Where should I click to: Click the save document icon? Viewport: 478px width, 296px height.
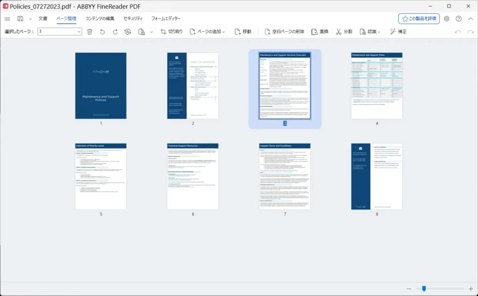point(20,19)
